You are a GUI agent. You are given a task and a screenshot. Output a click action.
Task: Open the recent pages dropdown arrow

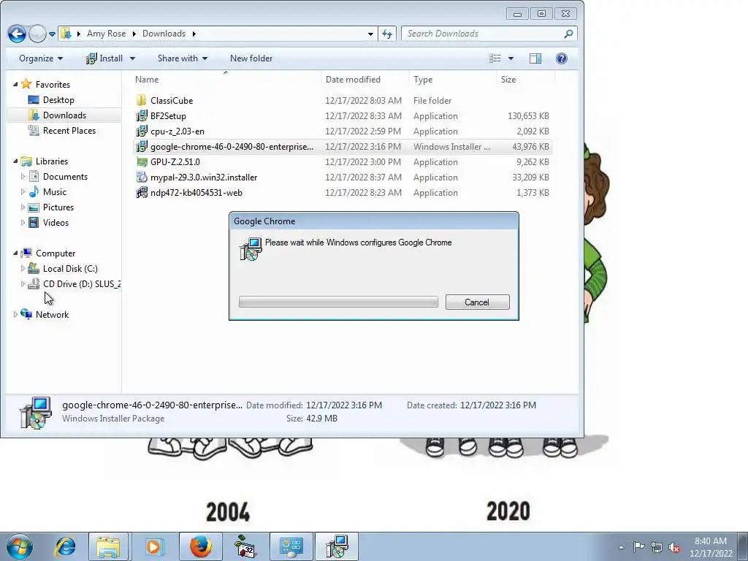point(52,34)
